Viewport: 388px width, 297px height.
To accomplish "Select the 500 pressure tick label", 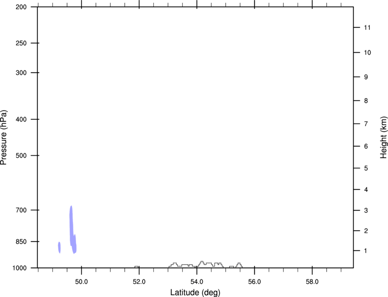I will [21, 155].
